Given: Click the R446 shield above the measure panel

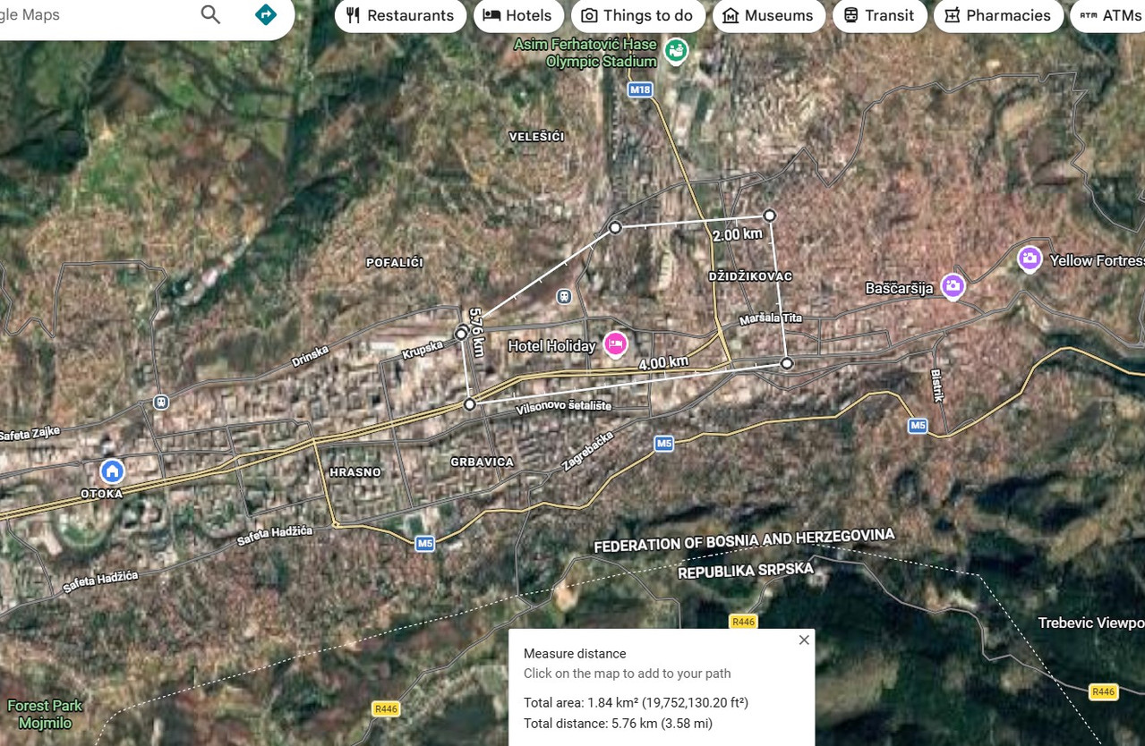Looking at the screenshot, I should tap(744, 622).
